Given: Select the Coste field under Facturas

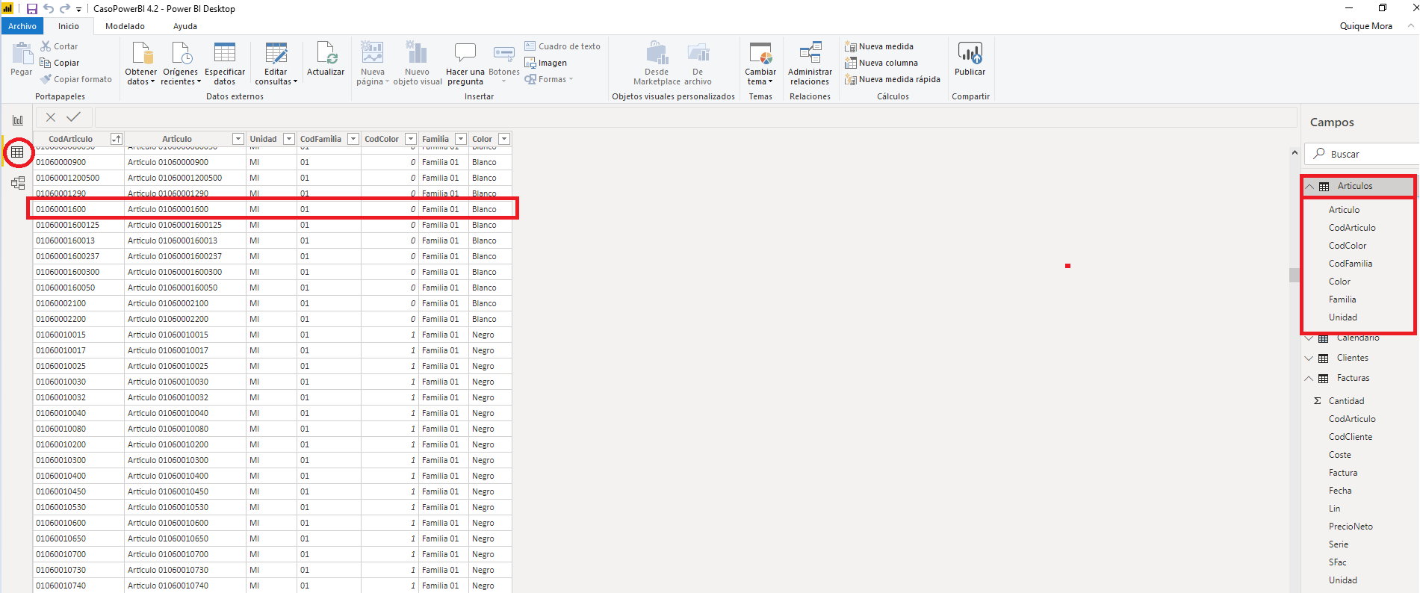Looking at the screenshot, I should coord(1339,455).
